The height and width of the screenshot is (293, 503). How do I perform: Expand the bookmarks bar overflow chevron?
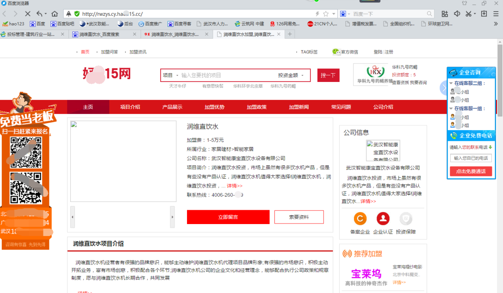pyautogui.click(x=496, y=24)
